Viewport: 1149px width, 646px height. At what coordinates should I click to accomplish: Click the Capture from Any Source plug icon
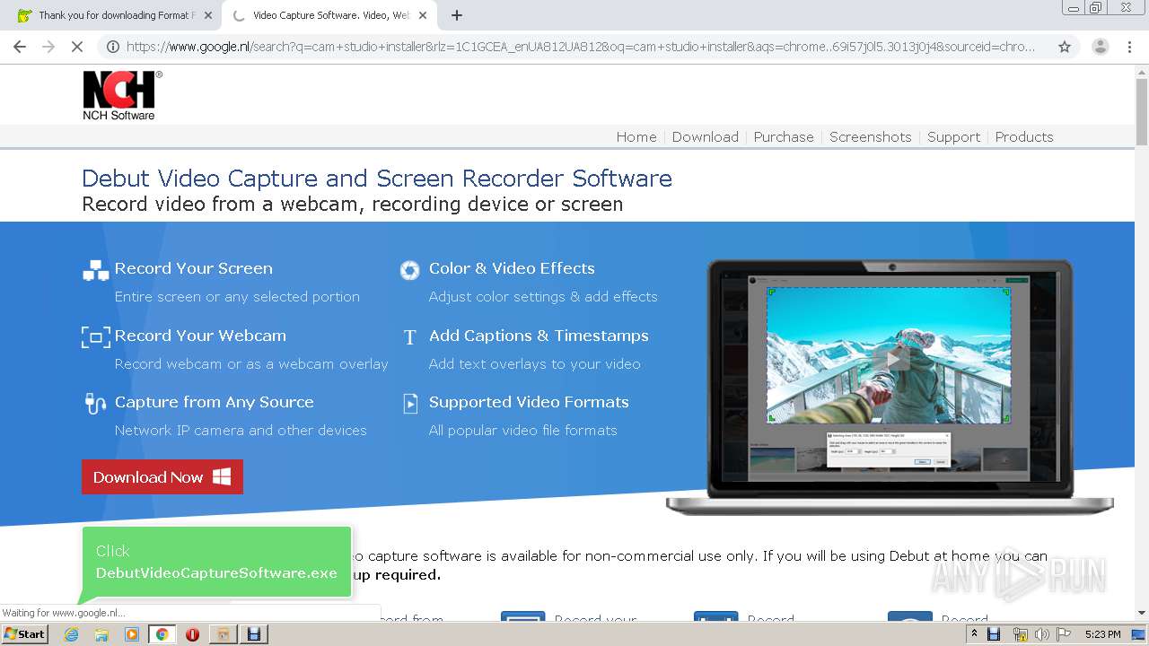tap(95, 403)
